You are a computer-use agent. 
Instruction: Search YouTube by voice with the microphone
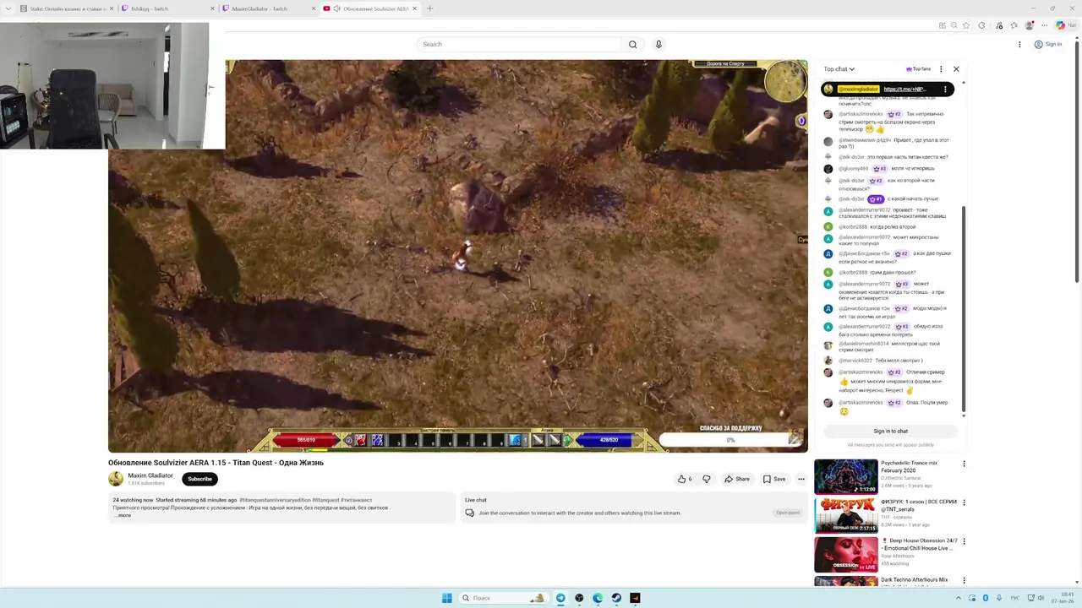658,44
